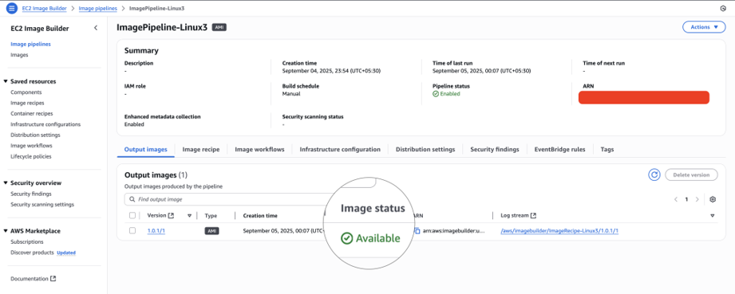Open Image workflows in sidebar

(31, 146)
